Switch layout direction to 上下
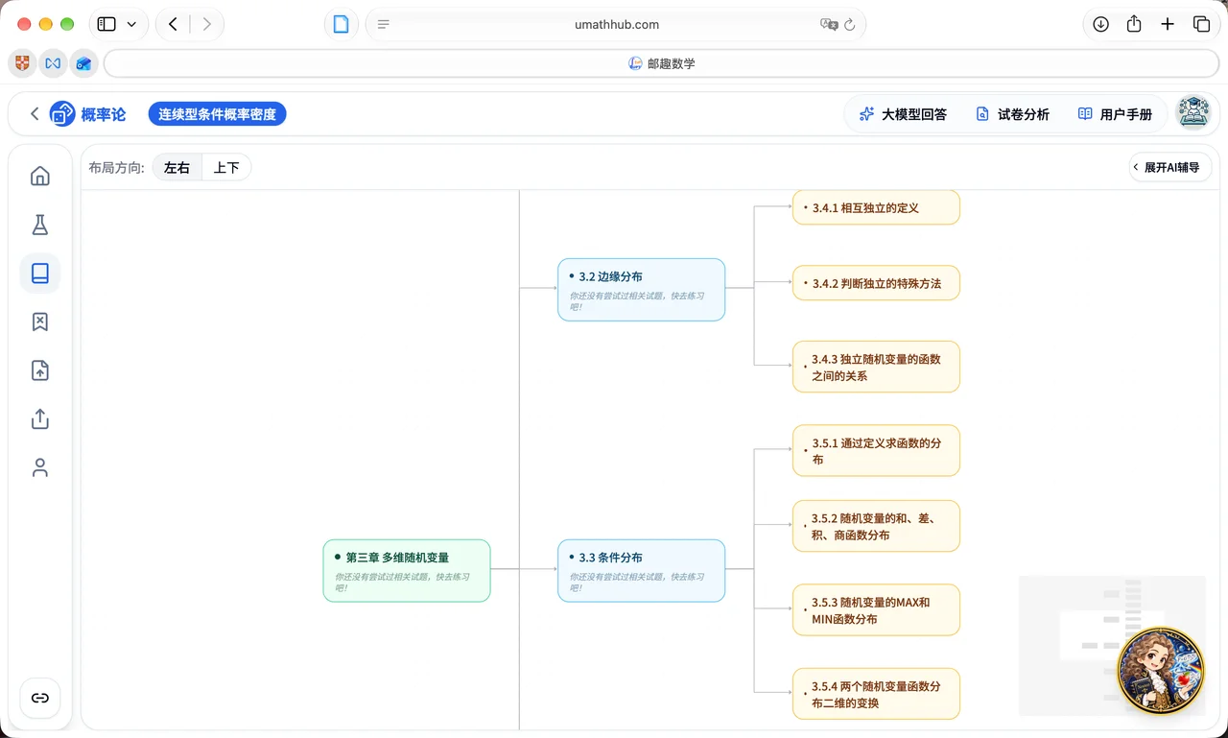 click(x=226, y=168)
